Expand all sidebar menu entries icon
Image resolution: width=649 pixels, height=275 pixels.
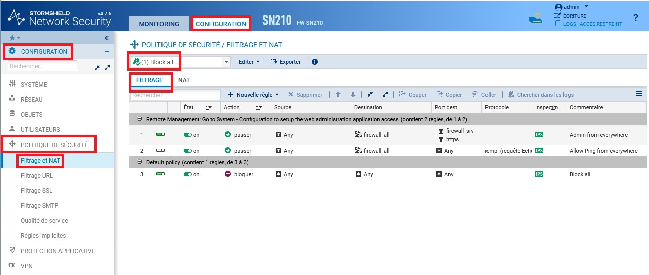[107, 67]
